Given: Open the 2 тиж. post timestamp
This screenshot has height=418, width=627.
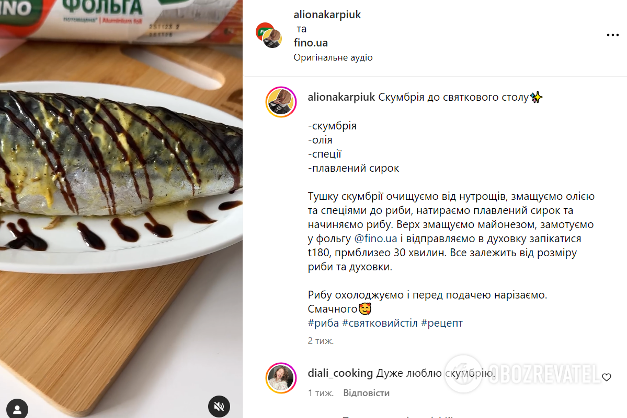Looking at the screenshot, I should pyautogui.click(x=321, y=341).
